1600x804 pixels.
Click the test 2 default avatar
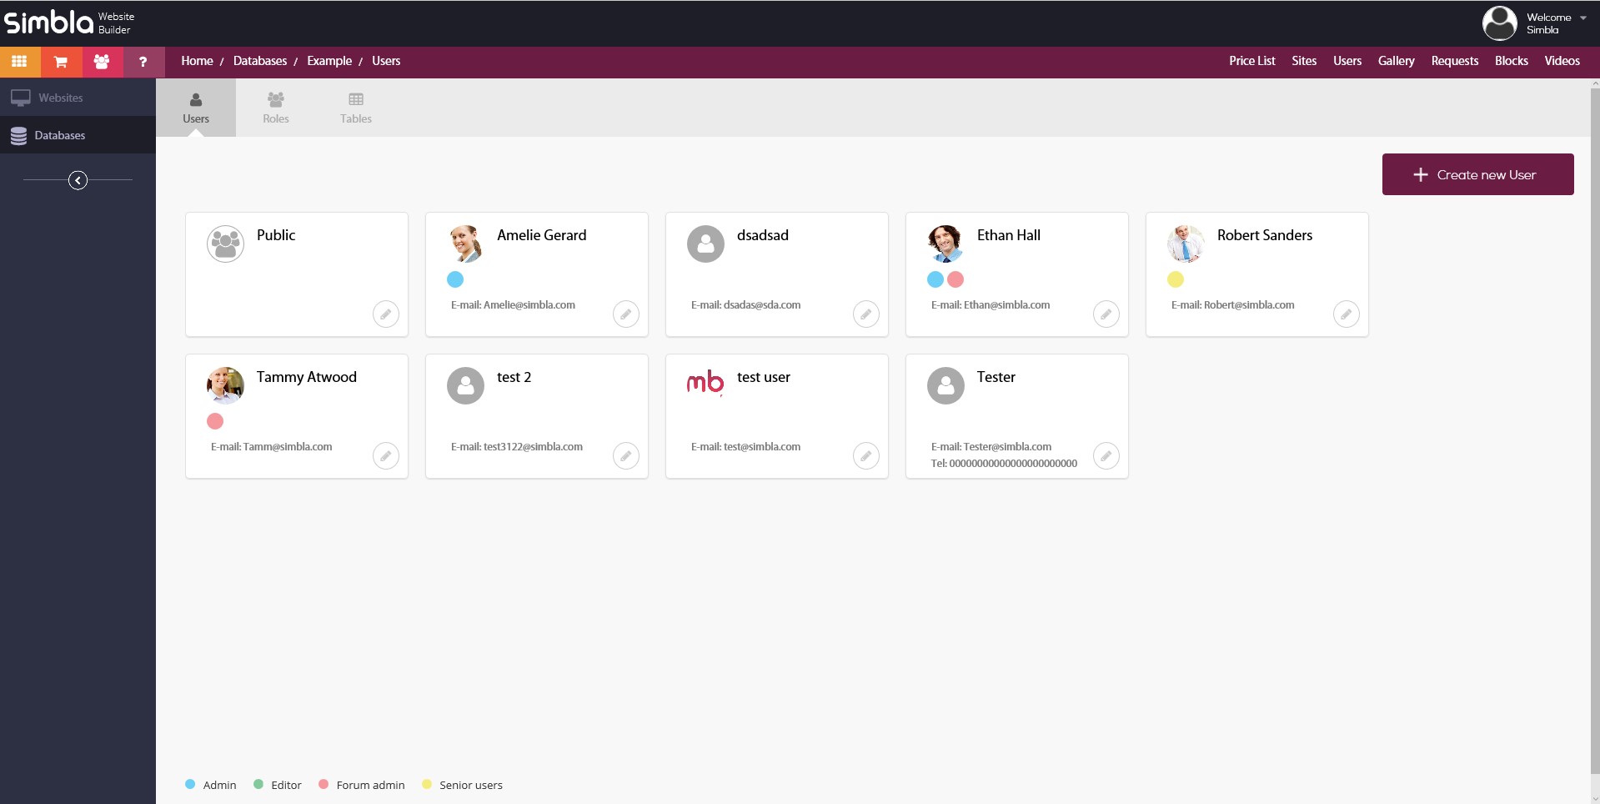465,385
